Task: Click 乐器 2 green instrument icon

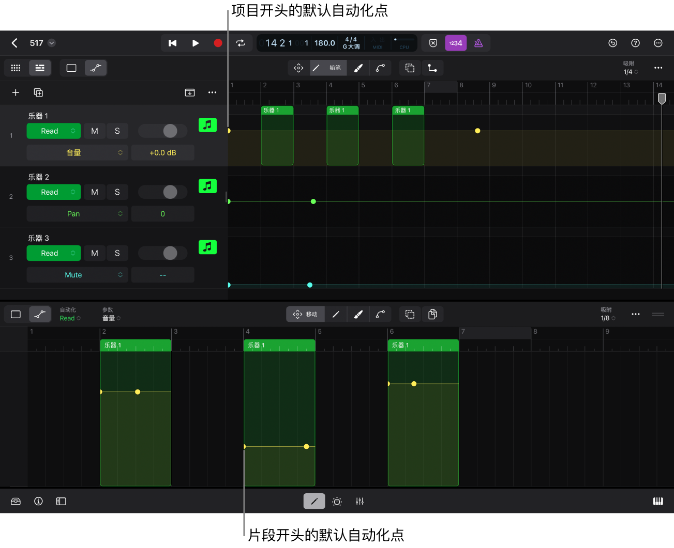Action: pos(207,186)
